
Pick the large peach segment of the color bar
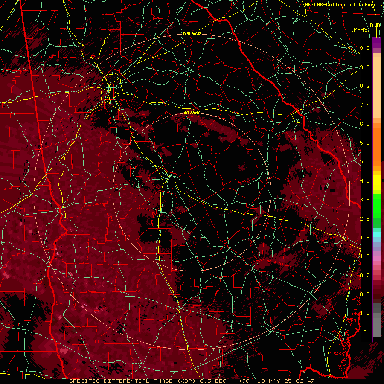[377, 87]
